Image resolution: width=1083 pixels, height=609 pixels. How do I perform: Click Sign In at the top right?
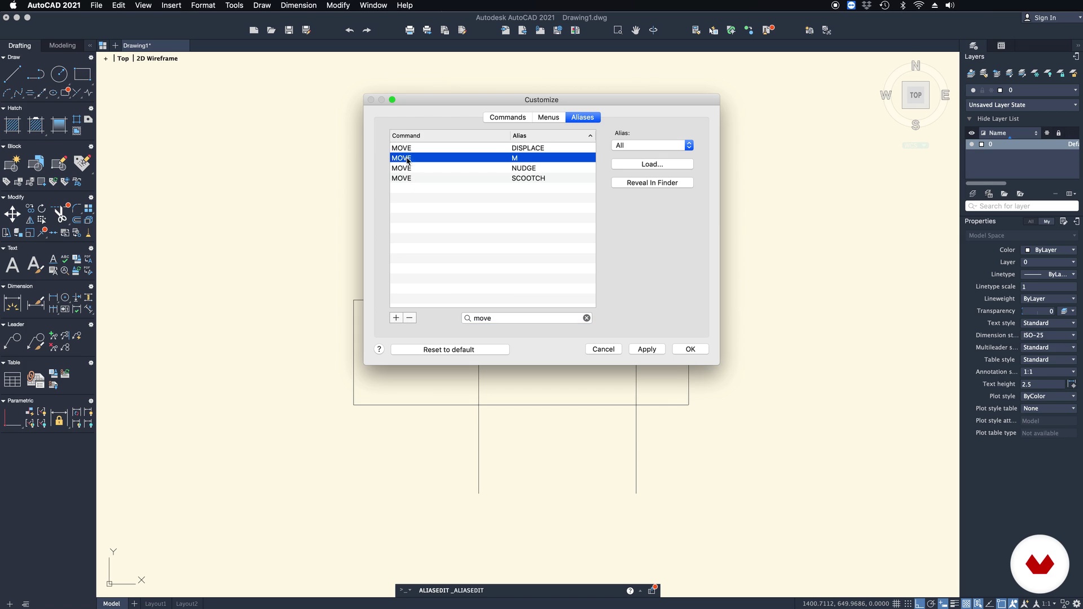pyautogui.click(x=1045, y=18)
